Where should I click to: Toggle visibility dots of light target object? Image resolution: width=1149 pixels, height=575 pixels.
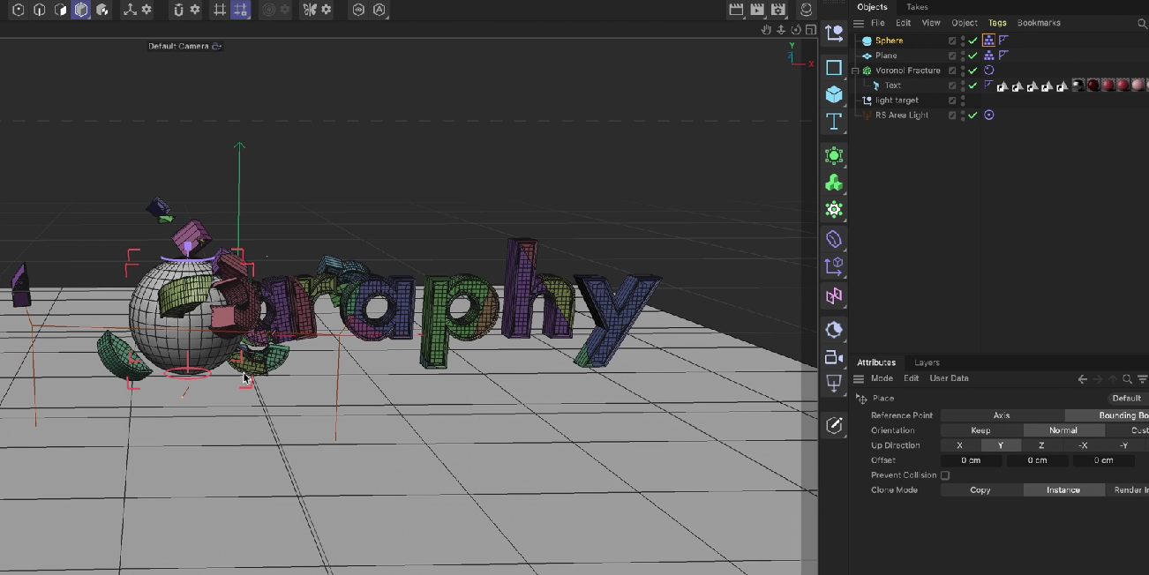click(x=963, y=101)
